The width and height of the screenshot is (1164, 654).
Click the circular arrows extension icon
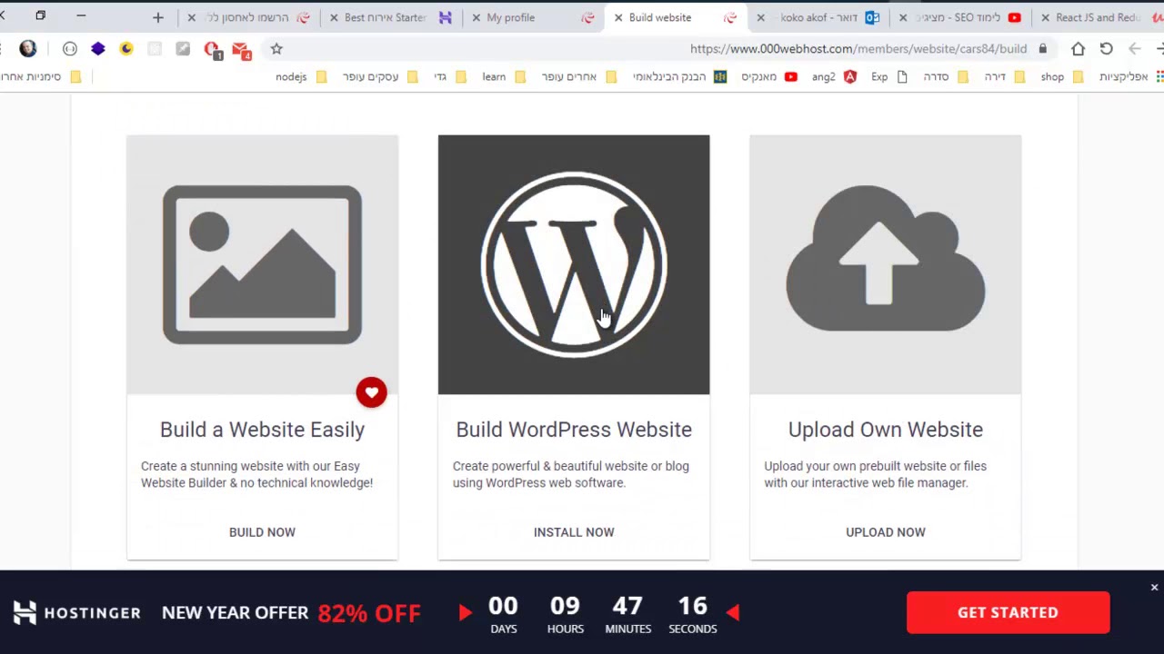click(70, 49)
